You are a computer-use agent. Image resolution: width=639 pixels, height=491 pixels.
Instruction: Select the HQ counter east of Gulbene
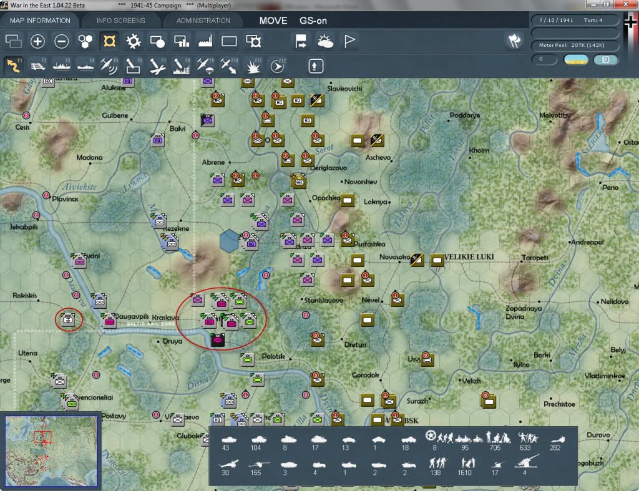157,140
